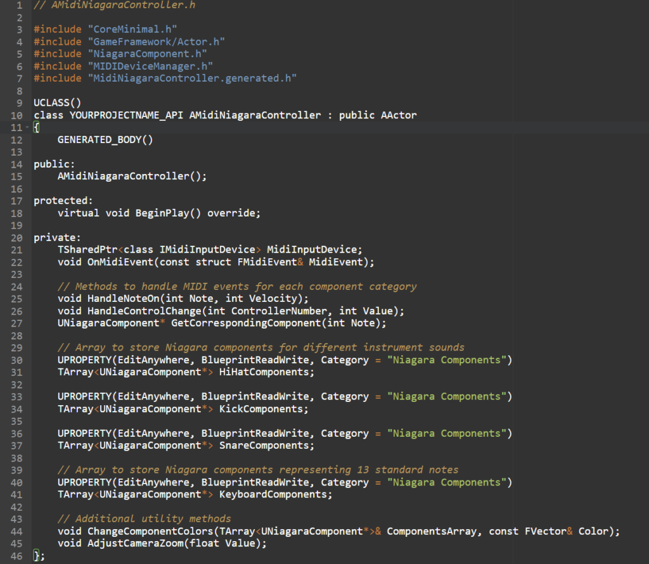Viewport: 649px width, 564px height.
Task: Click the BeginPlay() override declaration
Action: click(x=159, y=213)
